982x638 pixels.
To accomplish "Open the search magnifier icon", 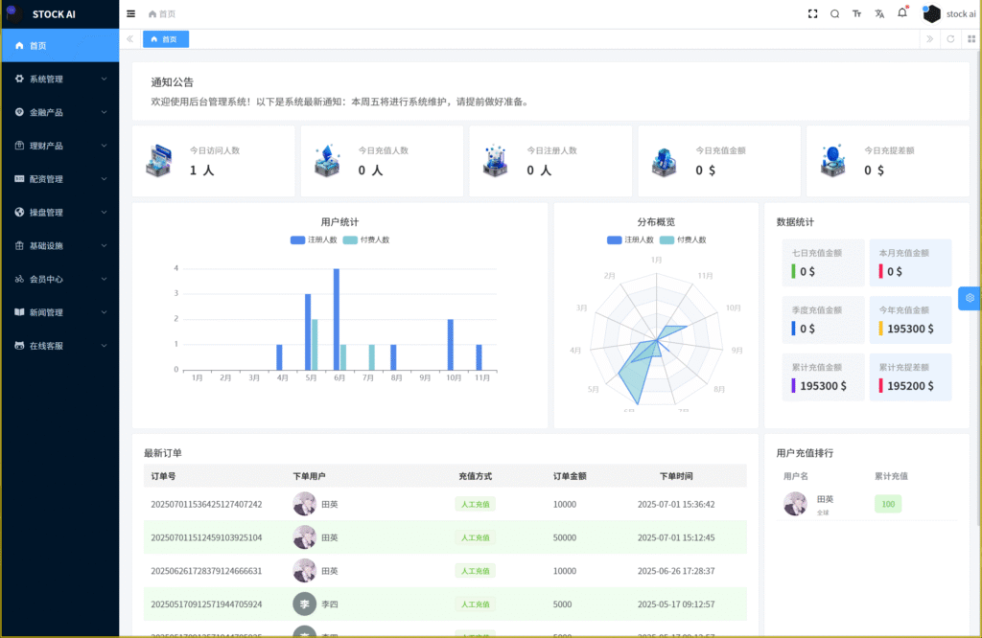I will (834, 14).
